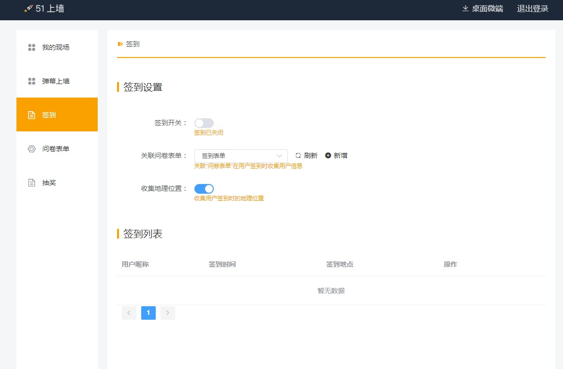563x369 pixels.
Task: Click 退出登录 to log out
Action: [x=533, y=9]
